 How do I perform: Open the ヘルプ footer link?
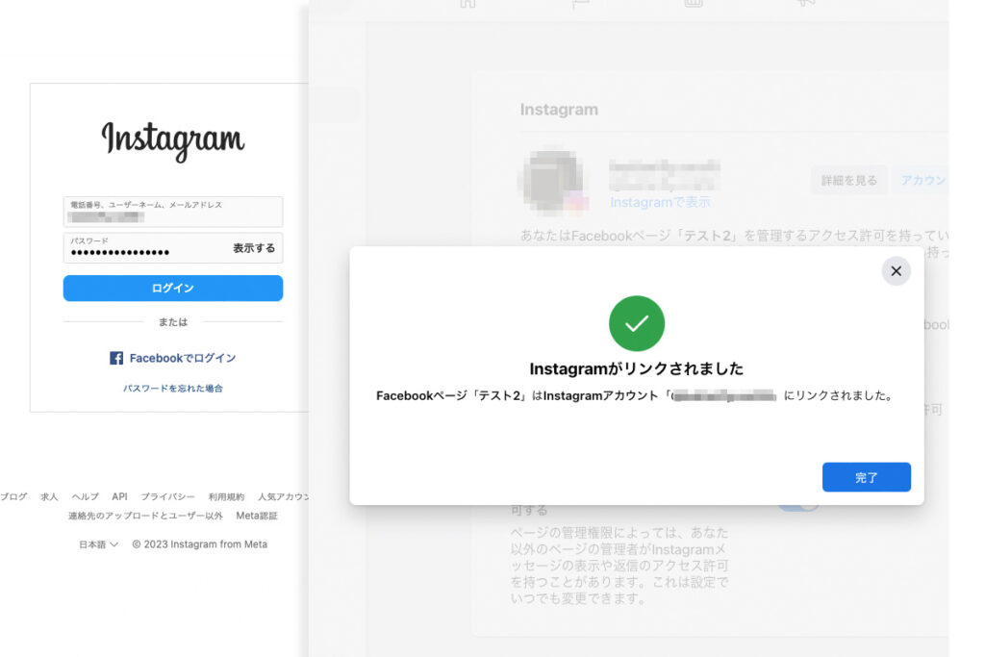[x=85, y=496]
